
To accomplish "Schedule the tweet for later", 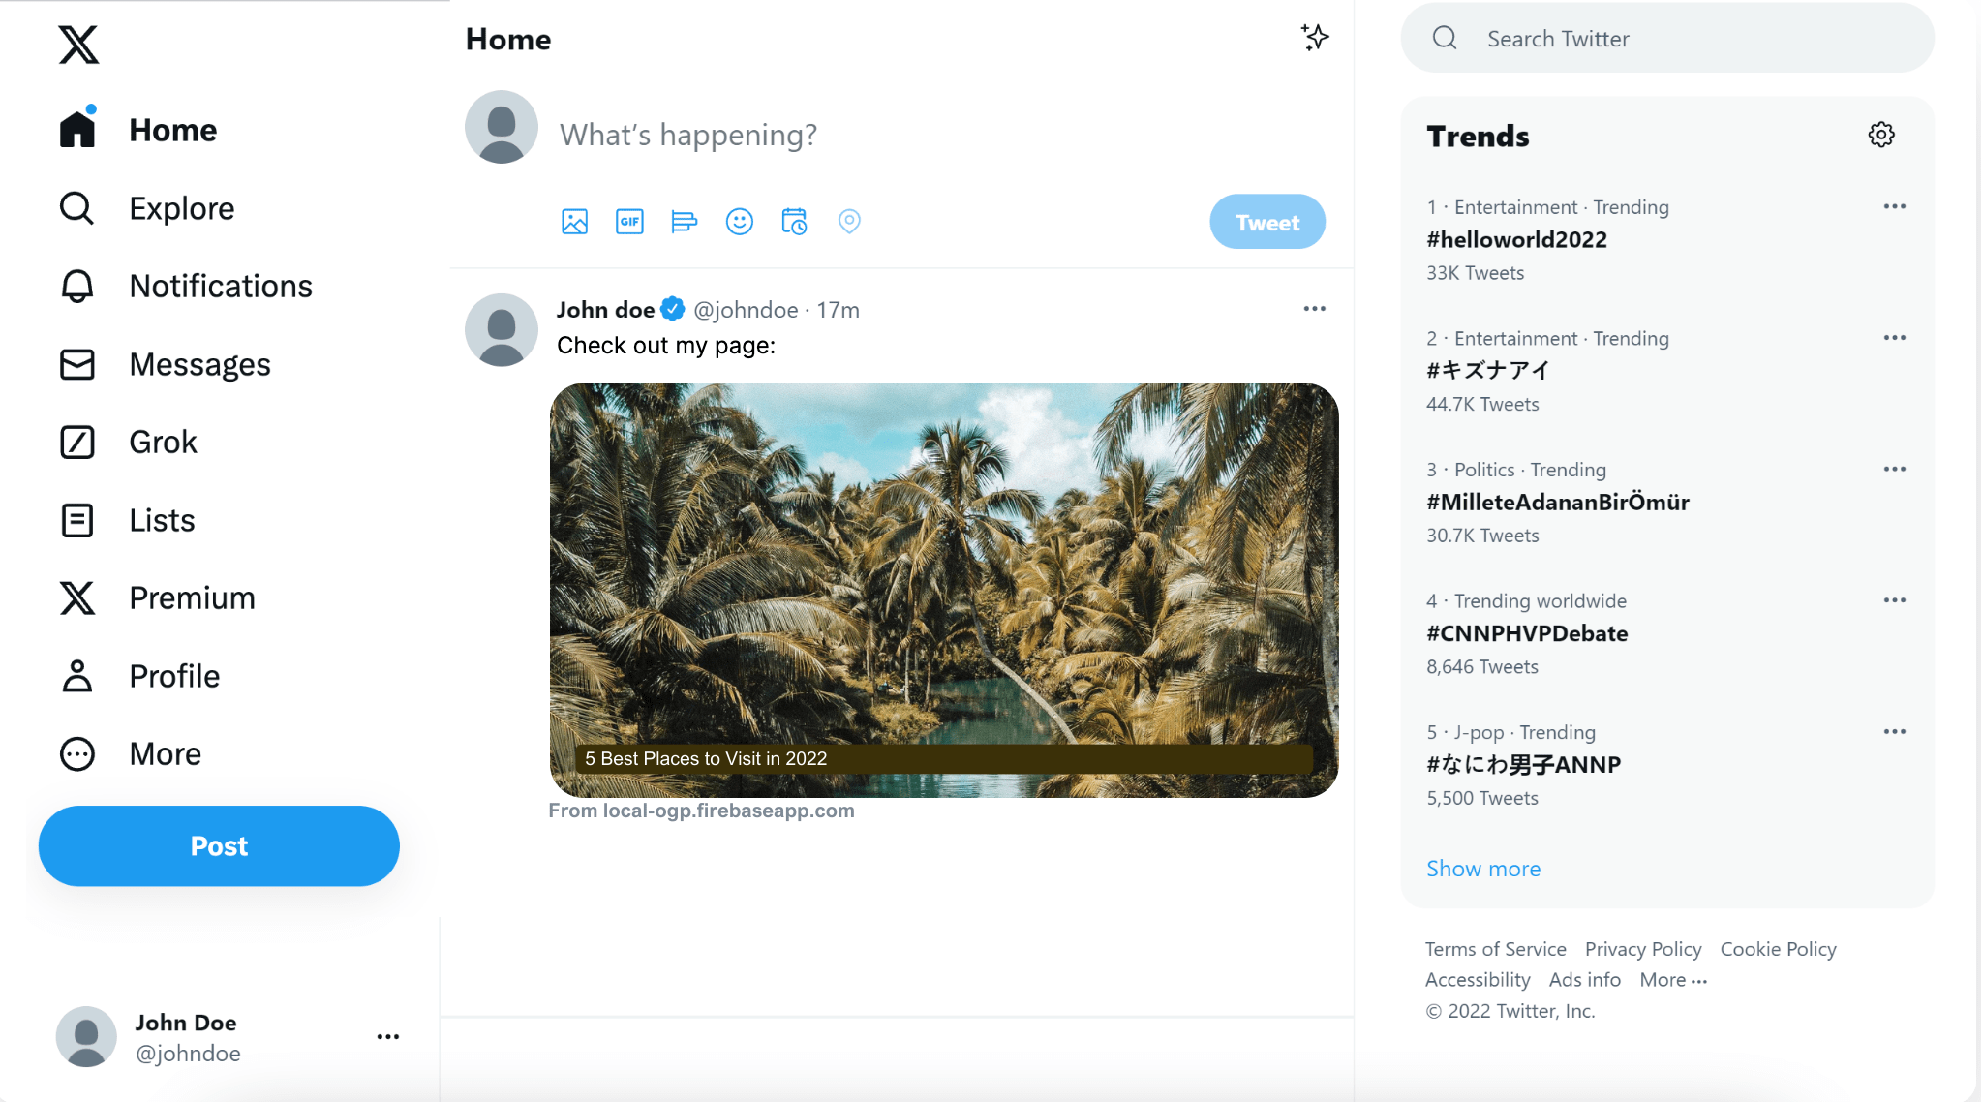I will [794, 221].
